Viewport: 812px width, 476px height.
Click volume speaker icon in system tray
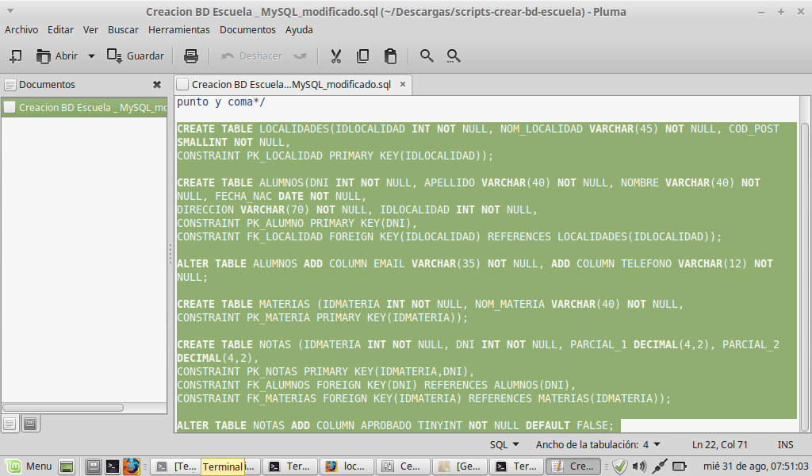(x=639, y=466)
